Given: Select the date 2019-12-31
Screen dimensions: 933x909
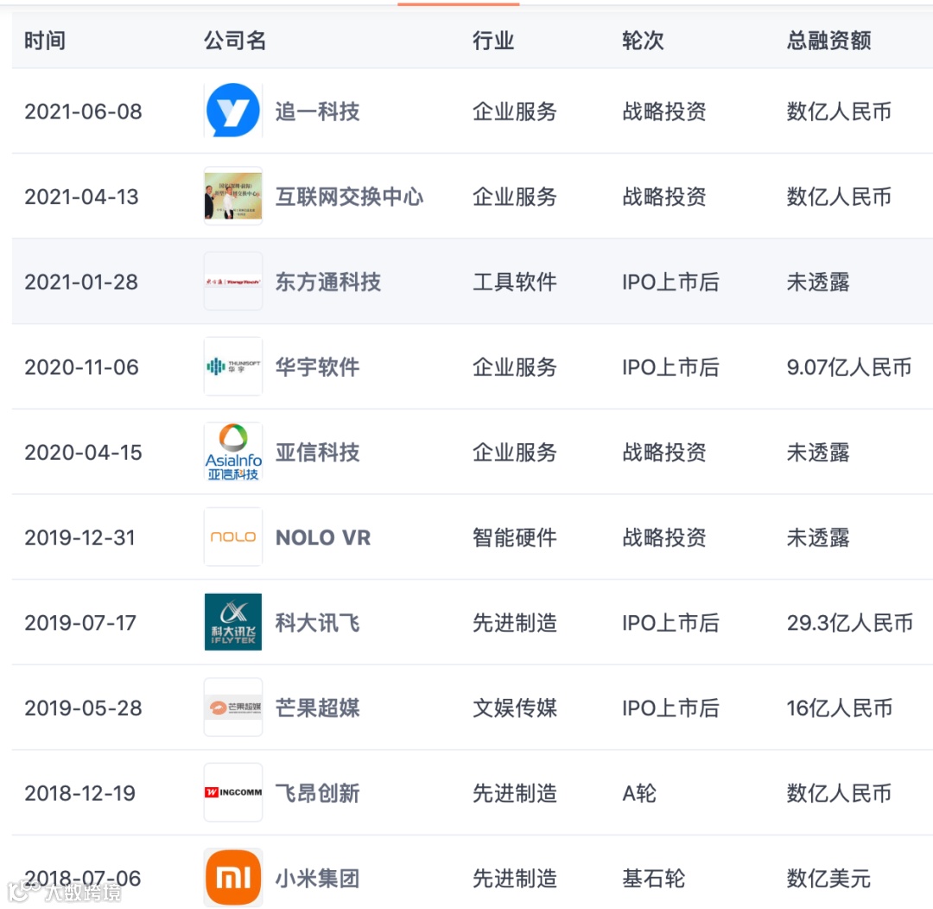Looking at the screenshot, I should [x=80, y=537].
